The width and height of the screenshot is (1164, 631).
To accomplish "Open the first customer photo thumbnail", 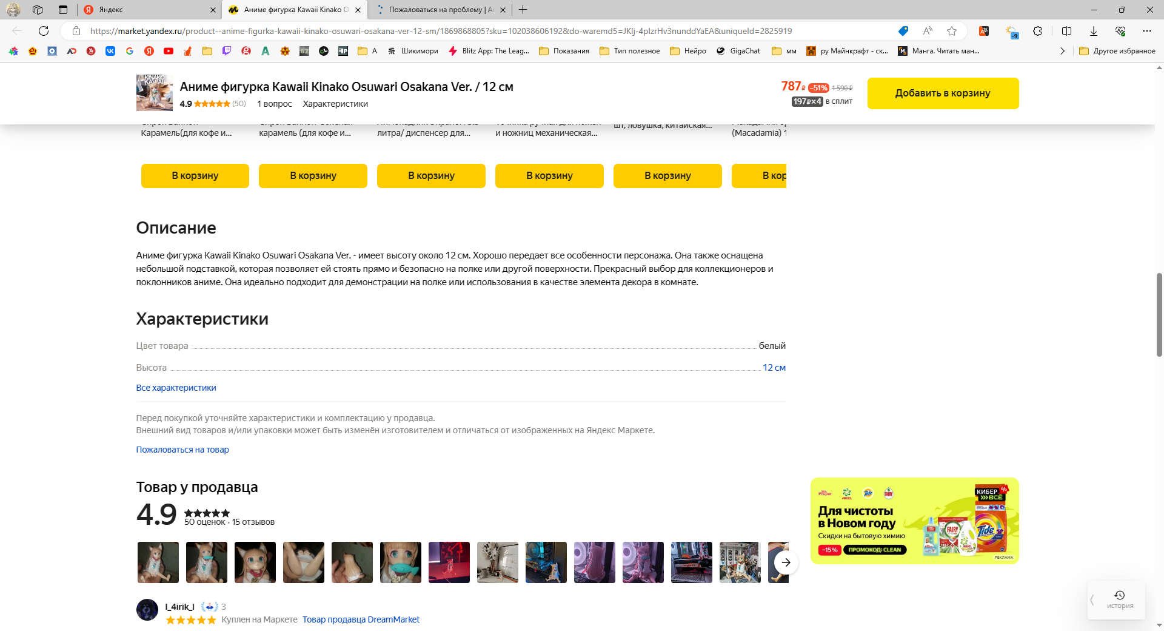I will tap(158, 562).
